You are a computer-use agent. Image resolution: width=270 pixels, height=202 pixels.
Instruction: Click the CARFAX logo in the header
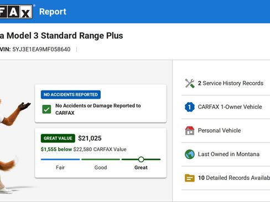point(16,12)
